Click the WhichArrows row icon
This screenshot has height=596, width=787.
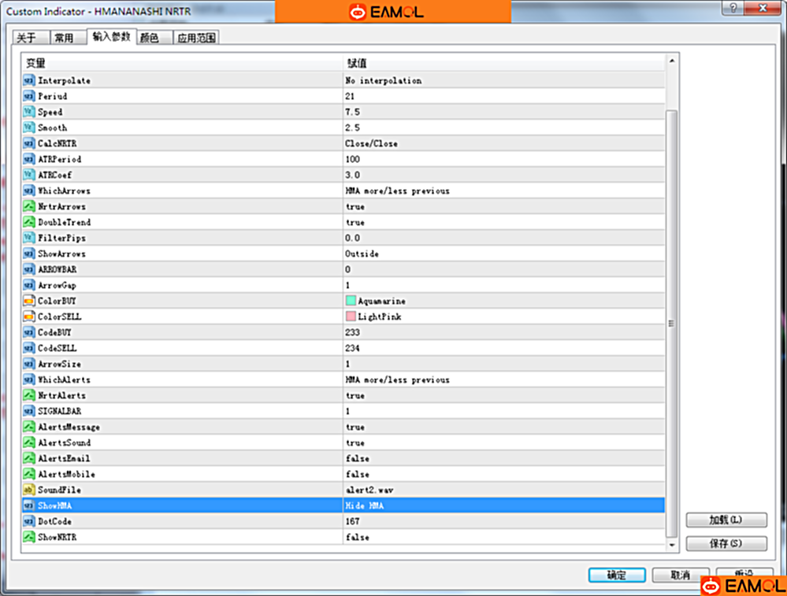[x=29, y=191]
